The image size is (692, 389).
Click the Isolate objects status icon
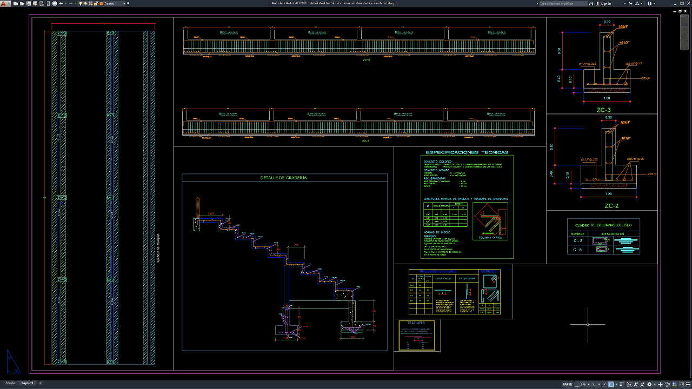(x=668, y=385)
